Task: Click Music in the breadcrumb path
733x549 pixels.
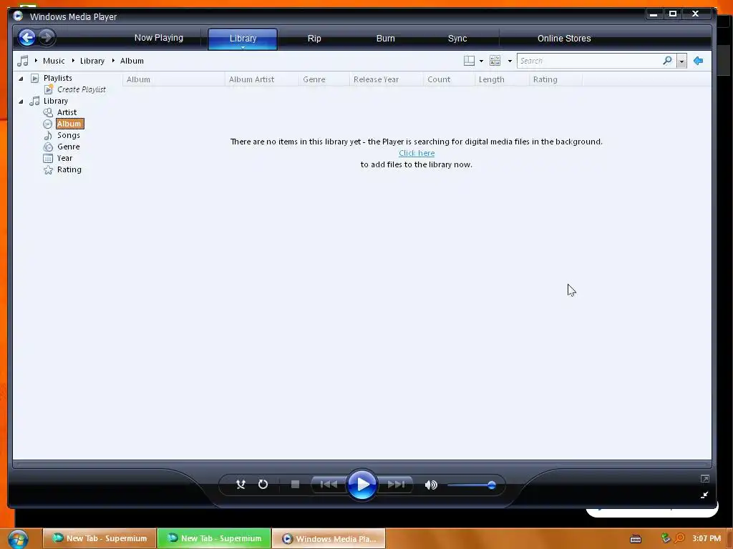Action: pos(54,61)
